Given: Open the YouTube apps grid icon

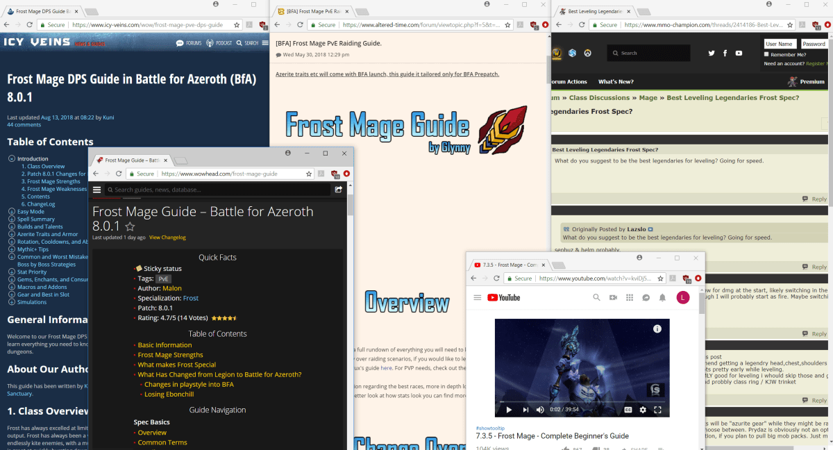Looking at the screenshot, I should (x=630, y=297).
